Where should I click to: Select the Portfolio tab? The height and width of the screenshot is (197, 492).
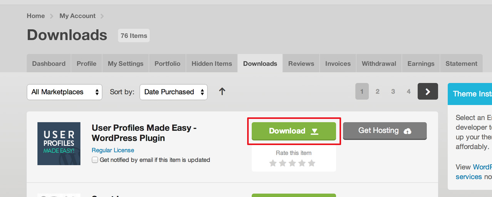tap(167, 63)
